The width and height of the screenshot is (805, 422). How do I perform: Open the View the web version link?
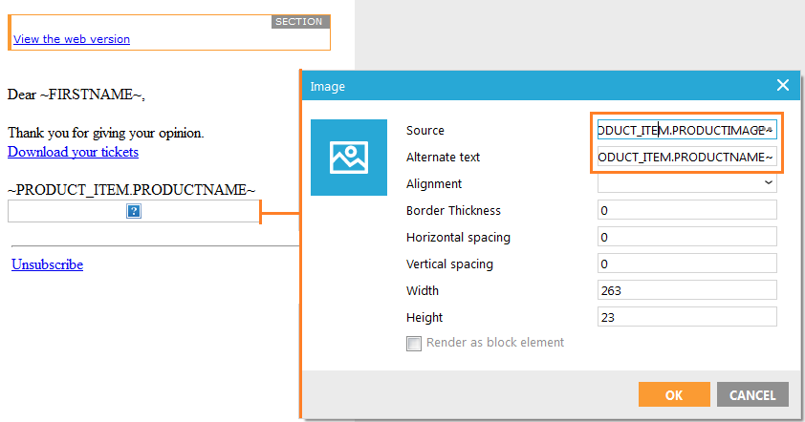(x=72, y=39)
